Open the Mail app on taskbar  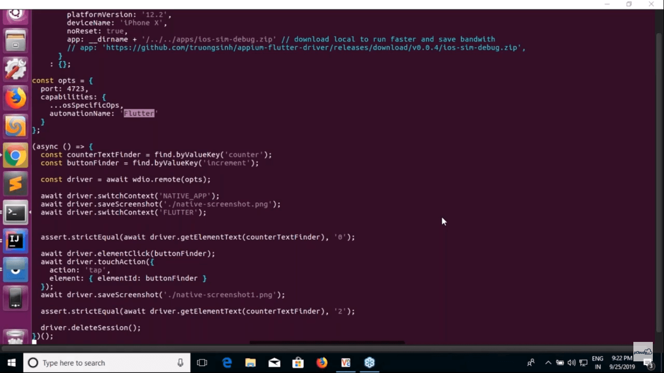[274, 363]
